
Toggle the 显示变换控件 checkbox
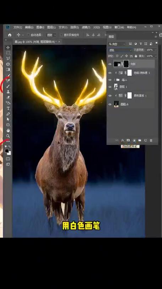click(x=61, y=35)
